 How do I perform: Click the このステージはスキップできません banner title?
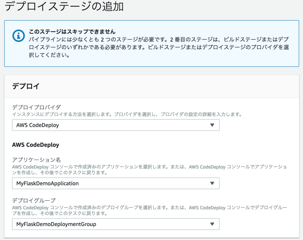coord(72,31)
